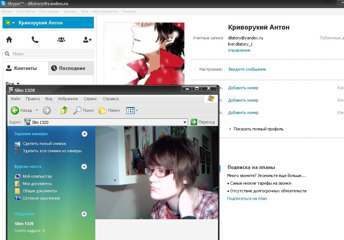Click Удалить все снимки из камеры
Image resolution: width=344 pixels, height=240 pixels.
(52, 151)
